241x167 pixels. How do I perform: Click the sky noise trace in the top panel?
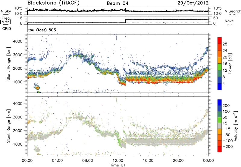pyautogui.click(x=118, y=10)
